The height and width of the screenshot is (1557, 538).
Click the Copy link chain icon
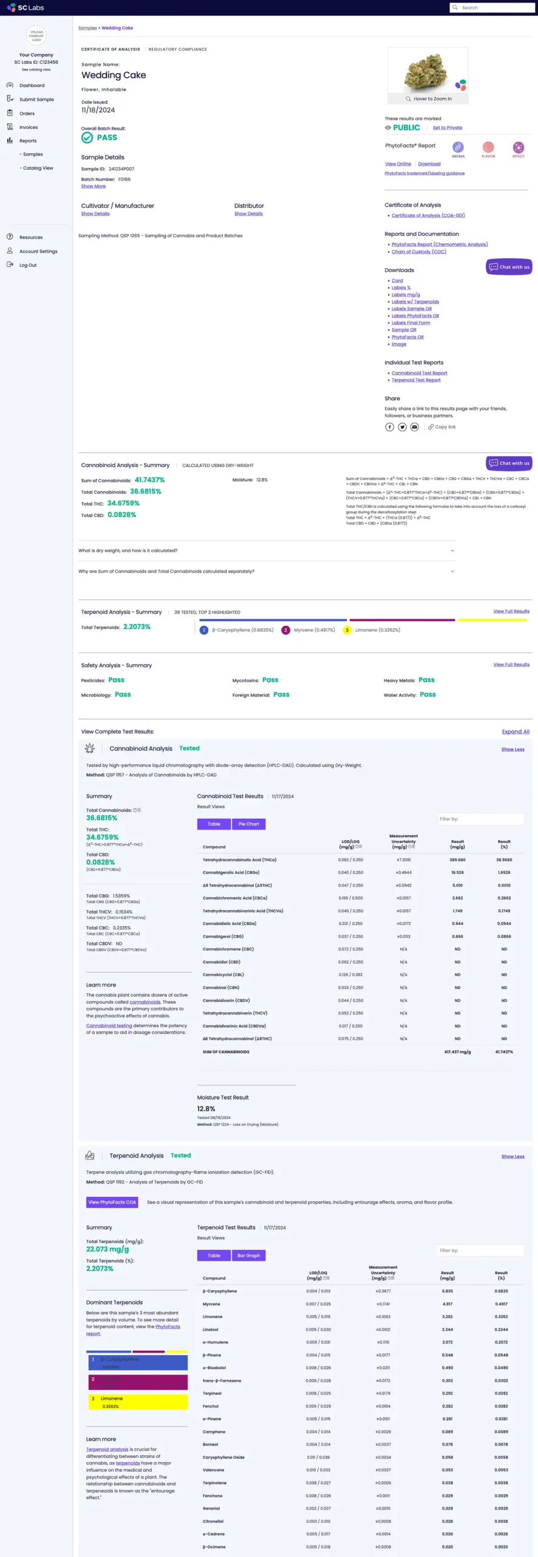coord(431,427)
